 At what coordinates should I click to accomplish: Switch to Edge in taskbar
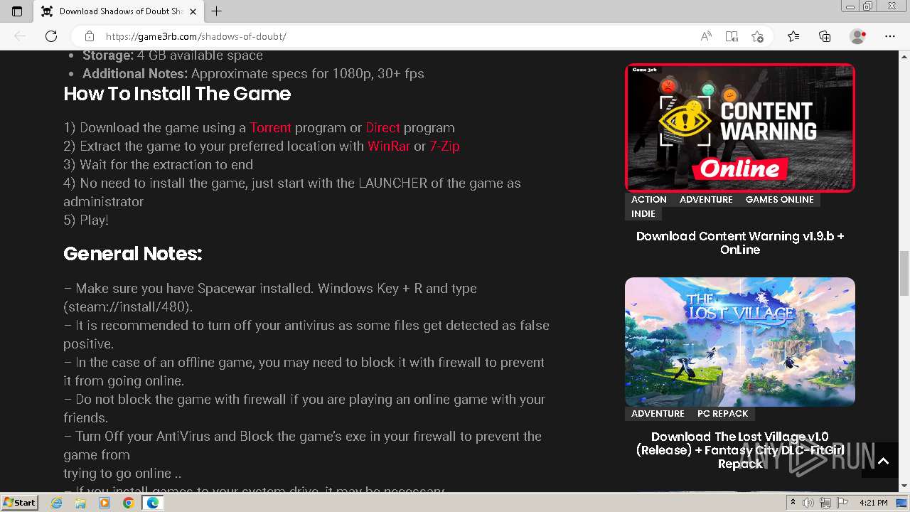click(152, 503)
